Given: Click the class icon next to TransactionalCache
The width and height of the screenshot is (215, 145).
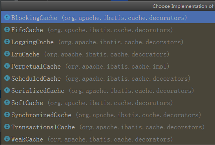Looking at the screenshot, I should (x=7, y=127).
